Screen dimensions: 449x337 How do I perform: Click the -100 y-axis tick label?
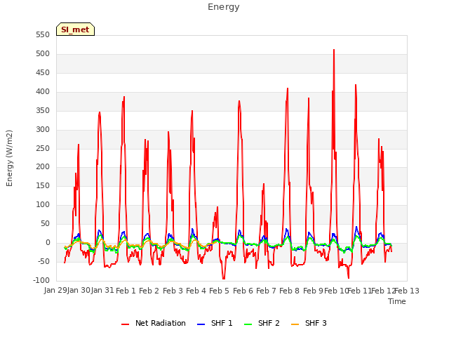pyautogui.click(x=41, y=280)
